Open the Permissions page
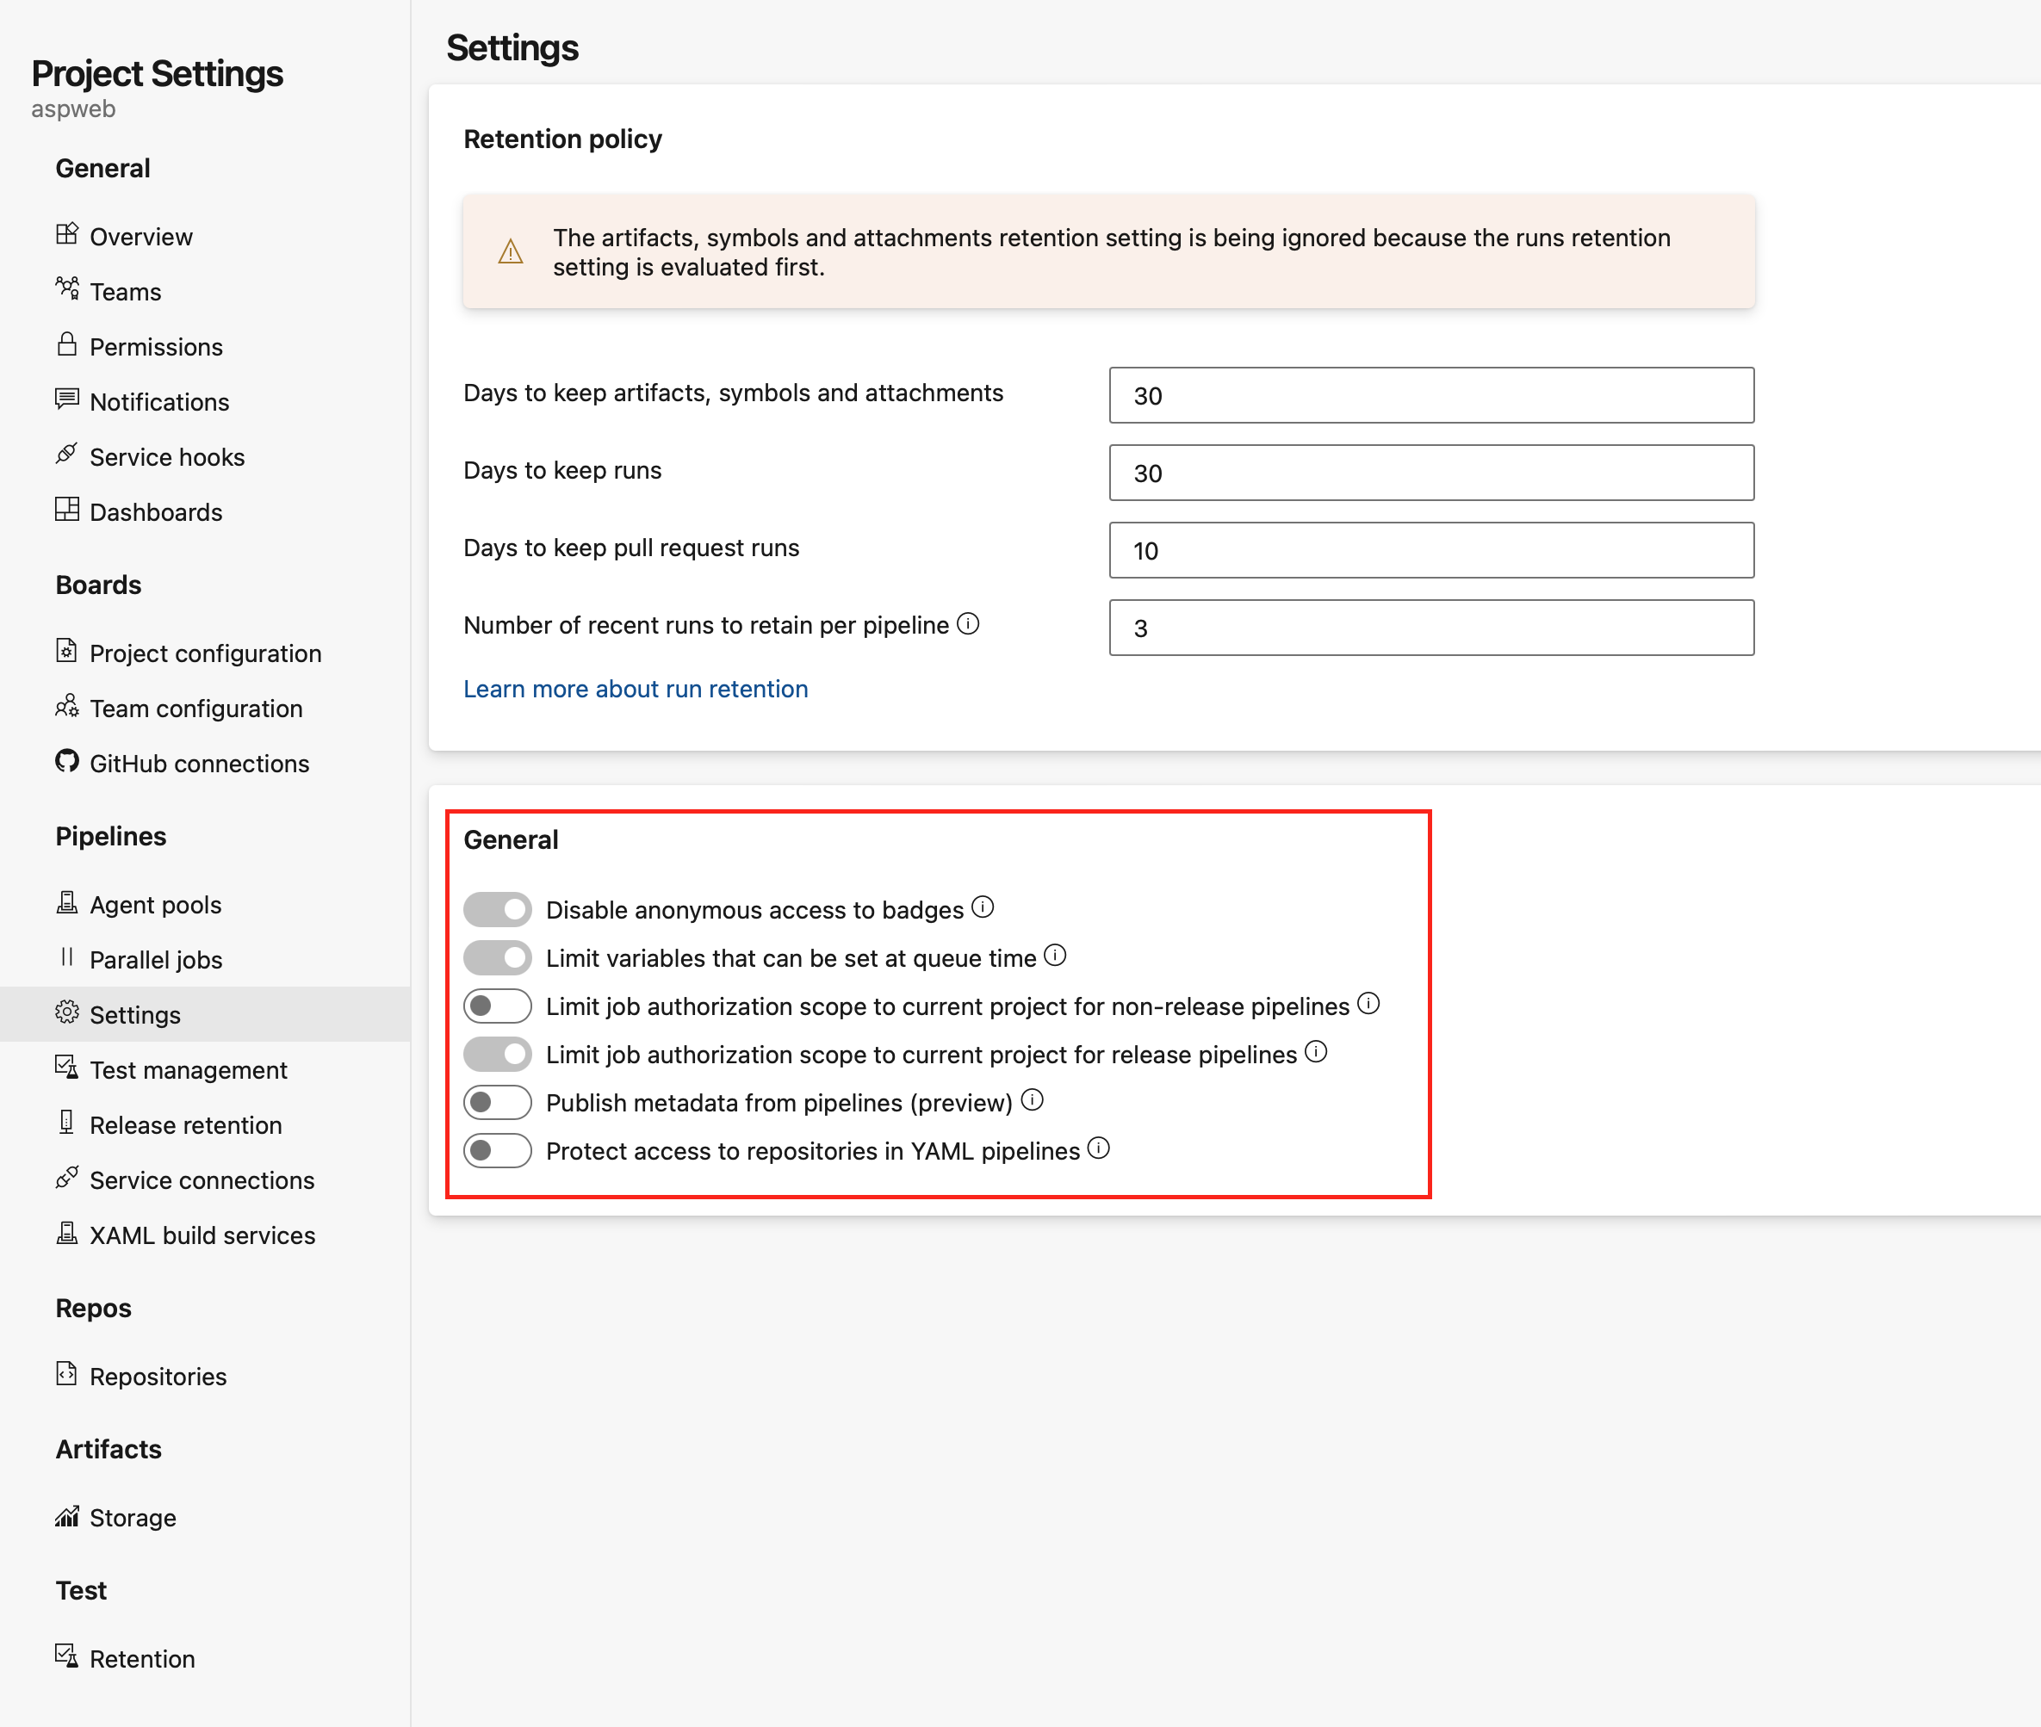Screen dimensions: 2041x1727 [x=156, y=347]
